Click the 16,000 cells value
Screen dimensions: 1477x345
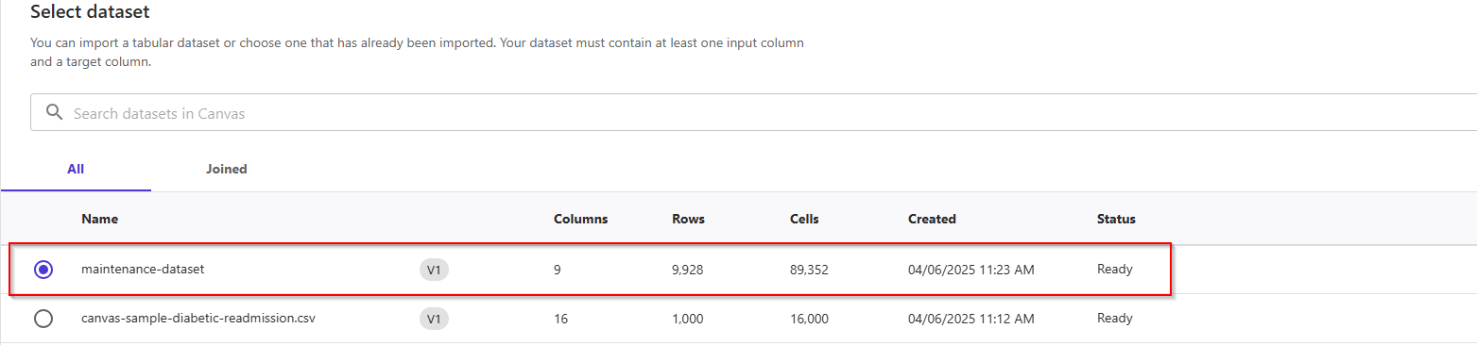coord(809,319)
